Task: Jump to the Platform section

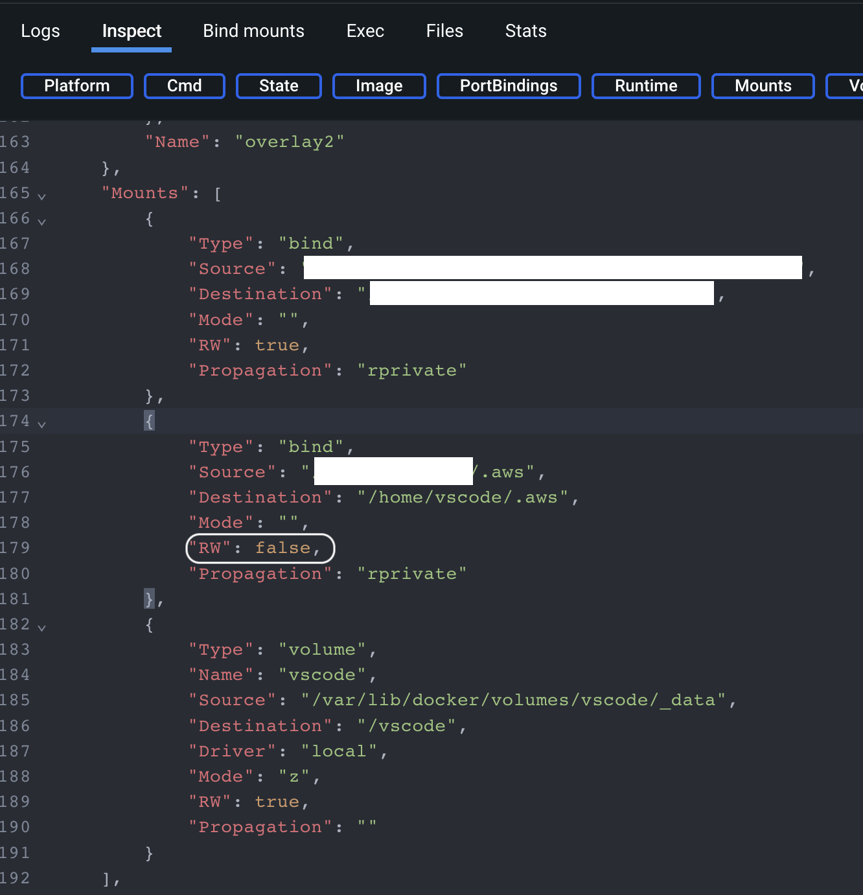Action: [x=77, y=86]
